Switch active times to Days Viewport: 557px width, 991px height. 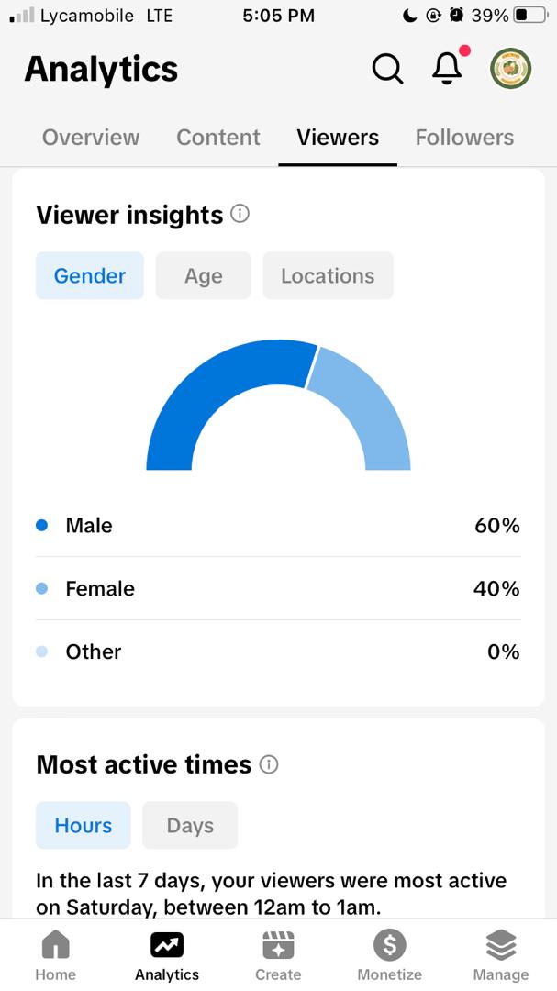pos(190,826)
